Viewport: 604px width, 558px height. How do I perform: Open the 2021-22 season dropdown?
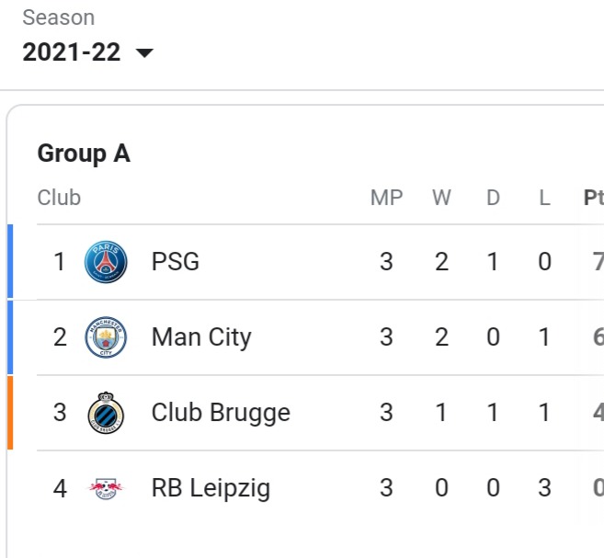click(x=88, y=52)
